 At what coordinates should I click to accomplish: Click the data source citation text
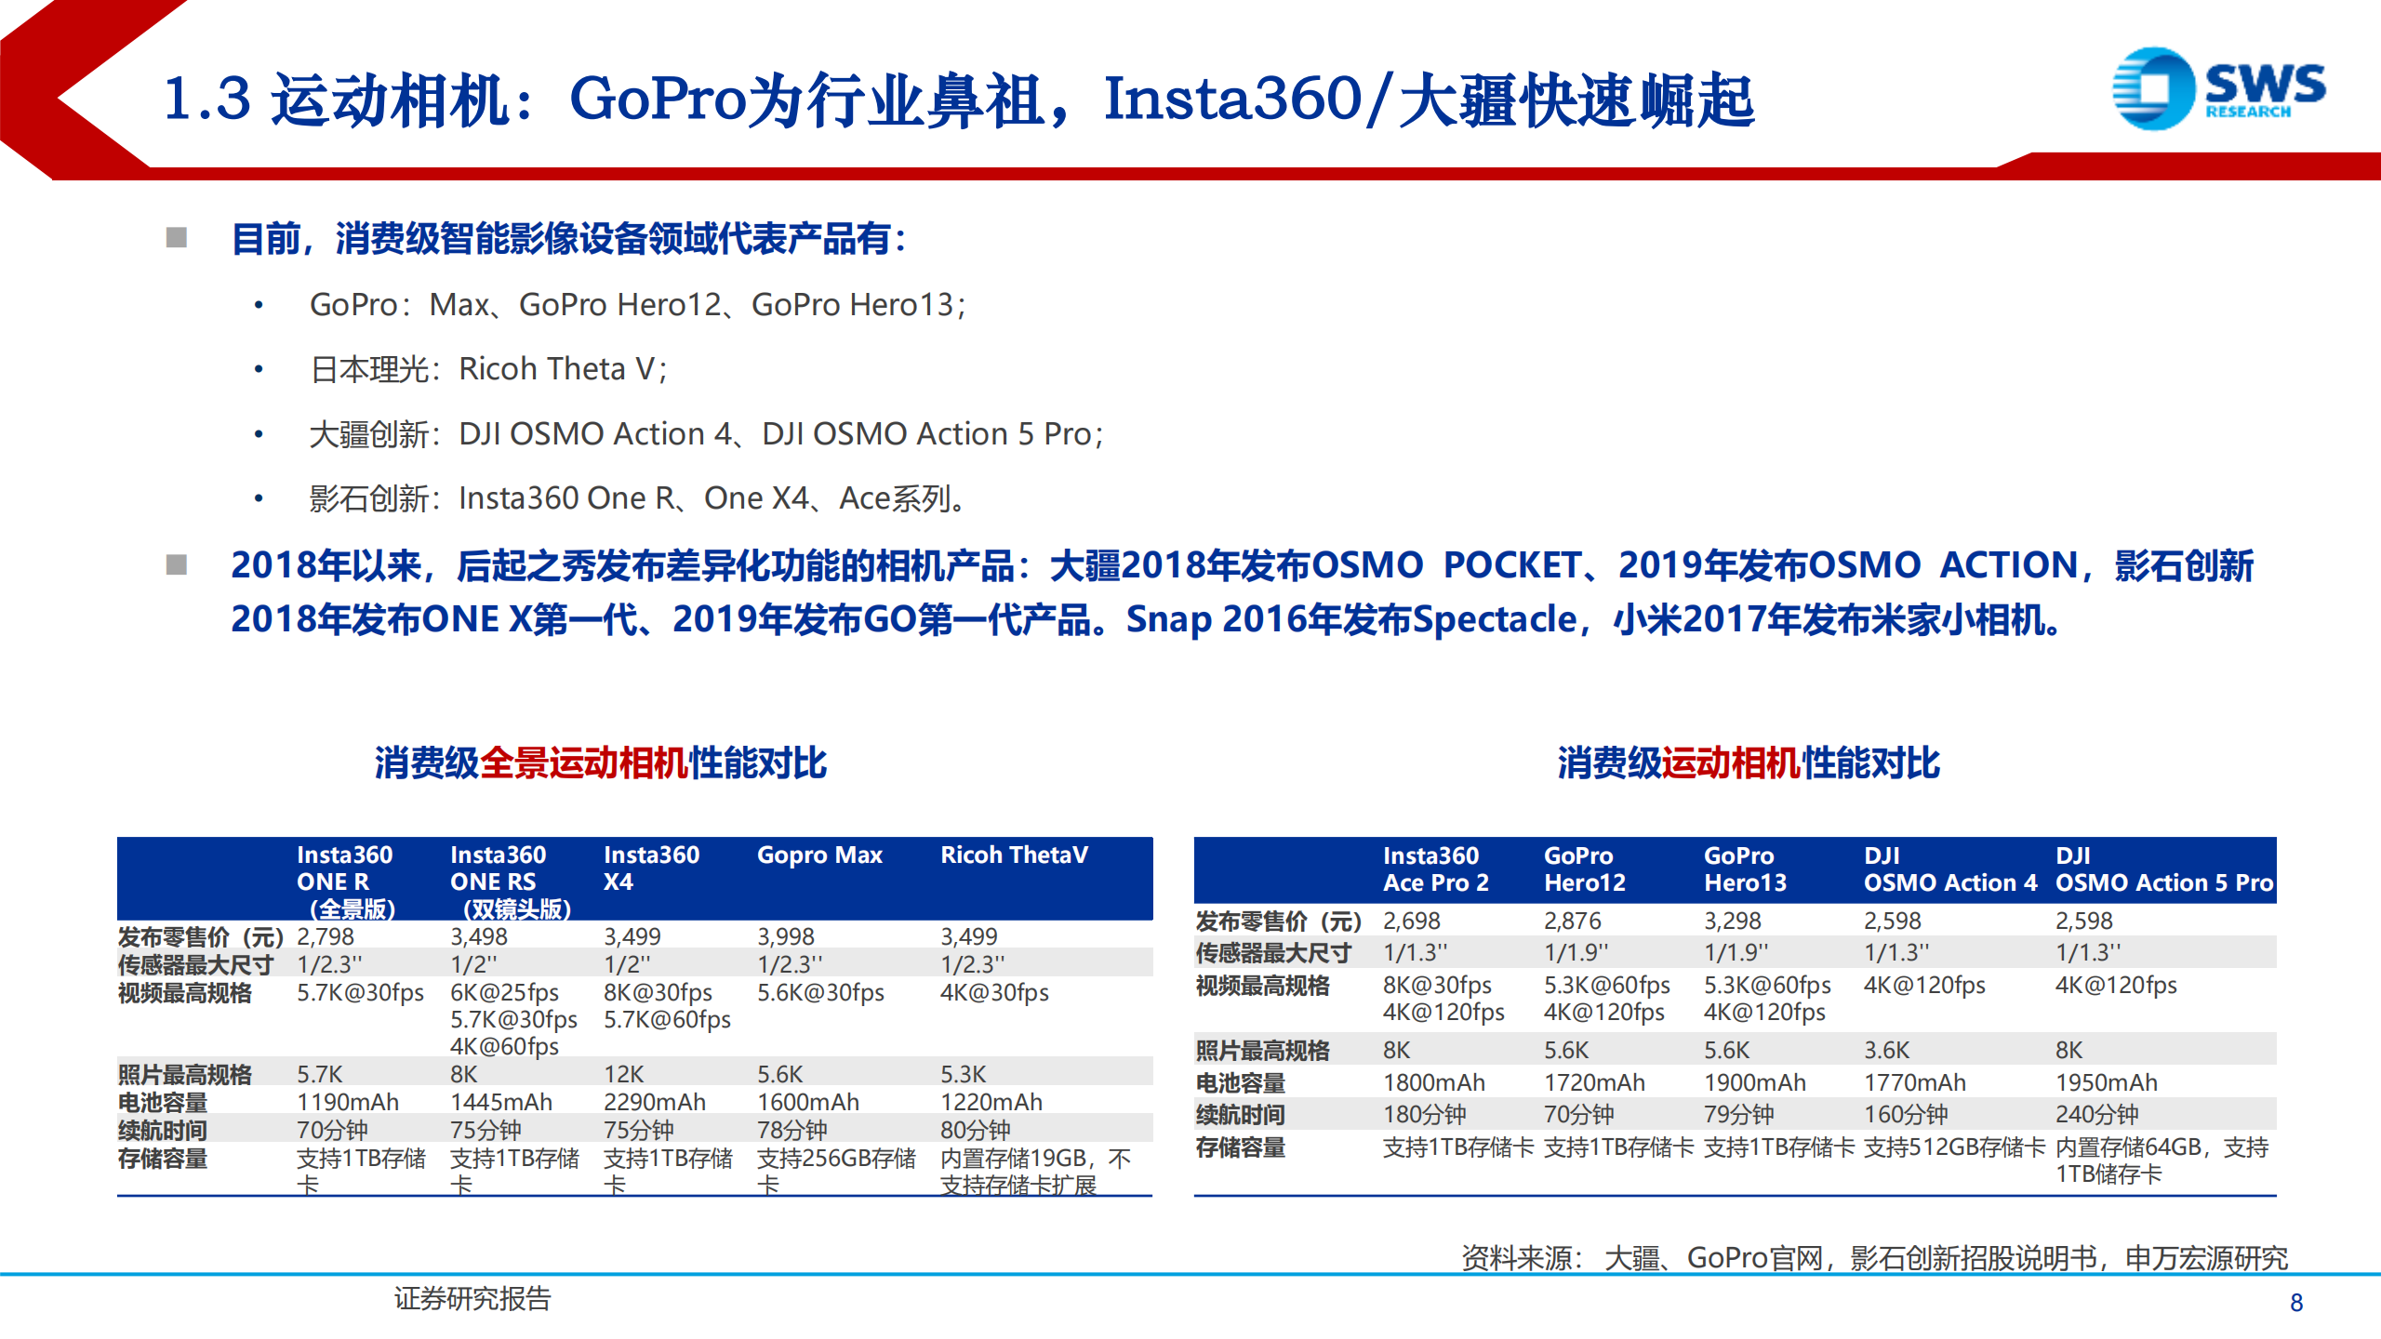coord(1874,1258)
